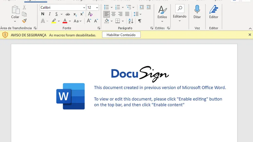
Task: Increase paragraph indent
Action: [x=149, y=7]
